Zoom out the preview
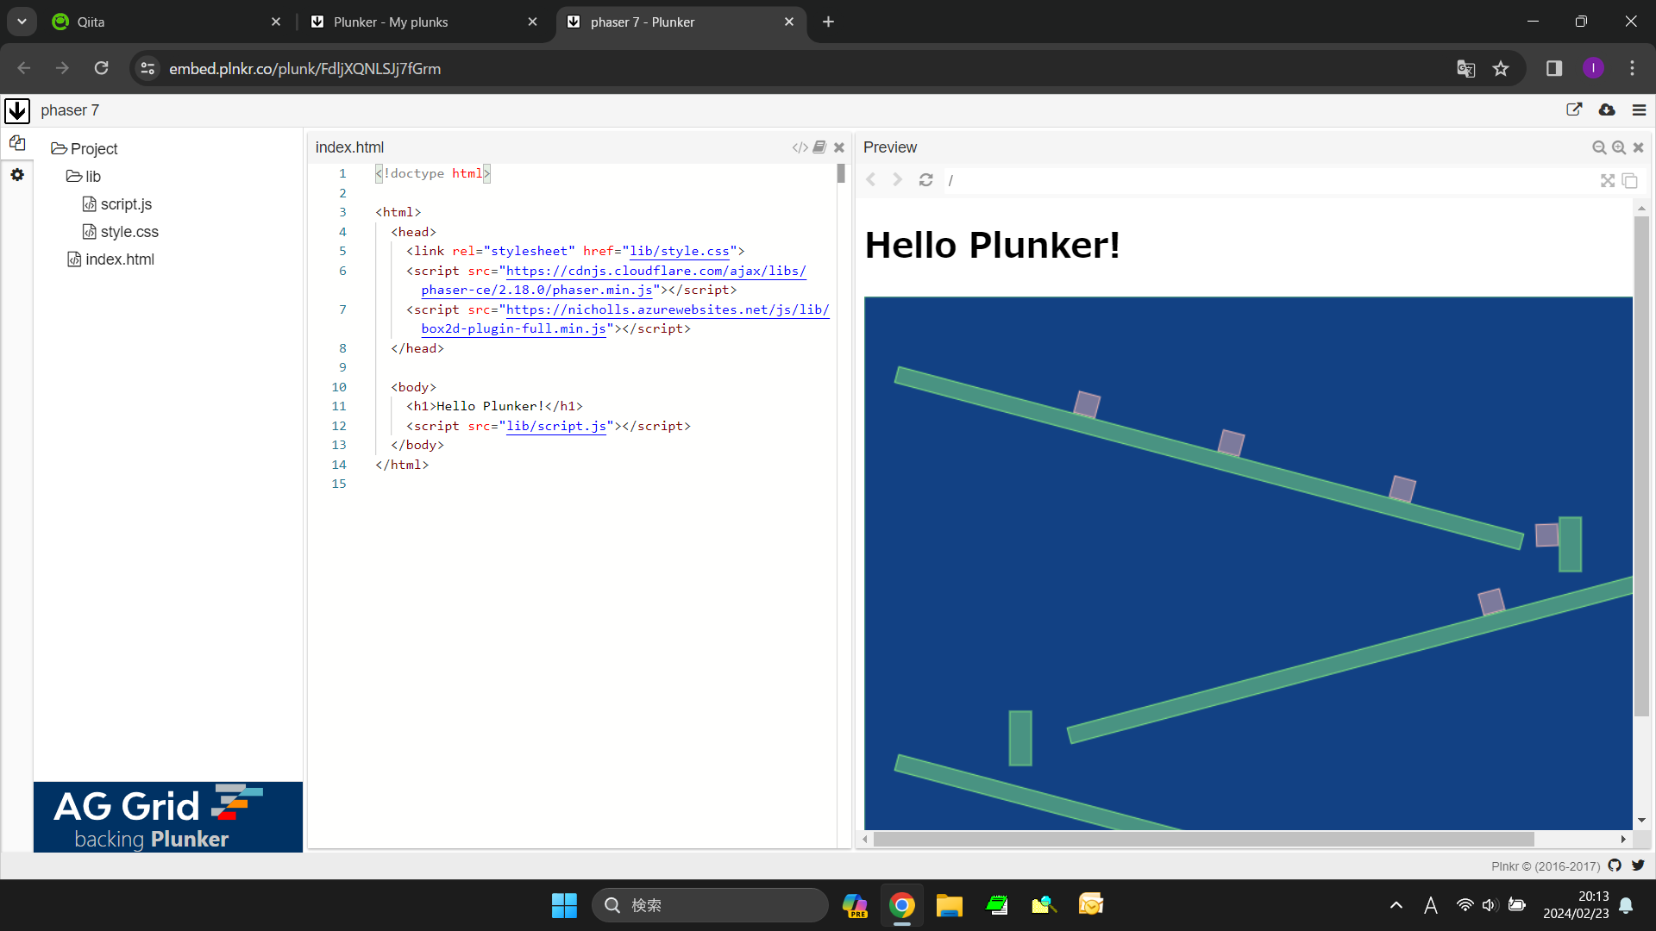Image resolution: width=1656 pixels, height=931 pixels. tap(1598, 147)
